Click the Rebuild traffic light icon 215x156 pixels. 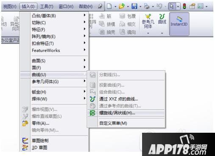[184, 6]
